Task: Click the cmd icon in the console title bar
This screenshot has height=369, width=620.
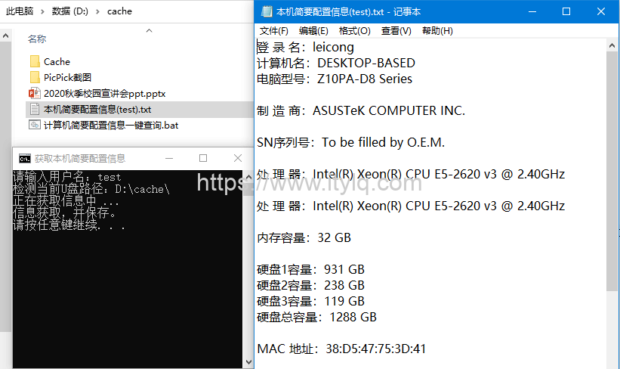Action: tap(24, 159)
